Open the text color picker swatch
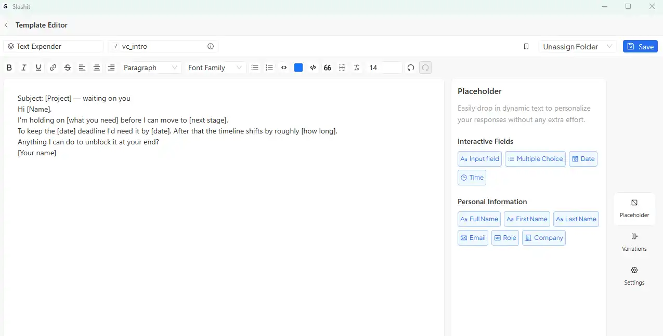The width and height of the screenshot is (663, 336). click(298, 68)
